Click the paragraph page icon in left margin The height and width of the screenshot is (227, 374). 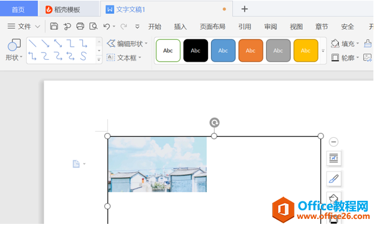click(76, 164)
